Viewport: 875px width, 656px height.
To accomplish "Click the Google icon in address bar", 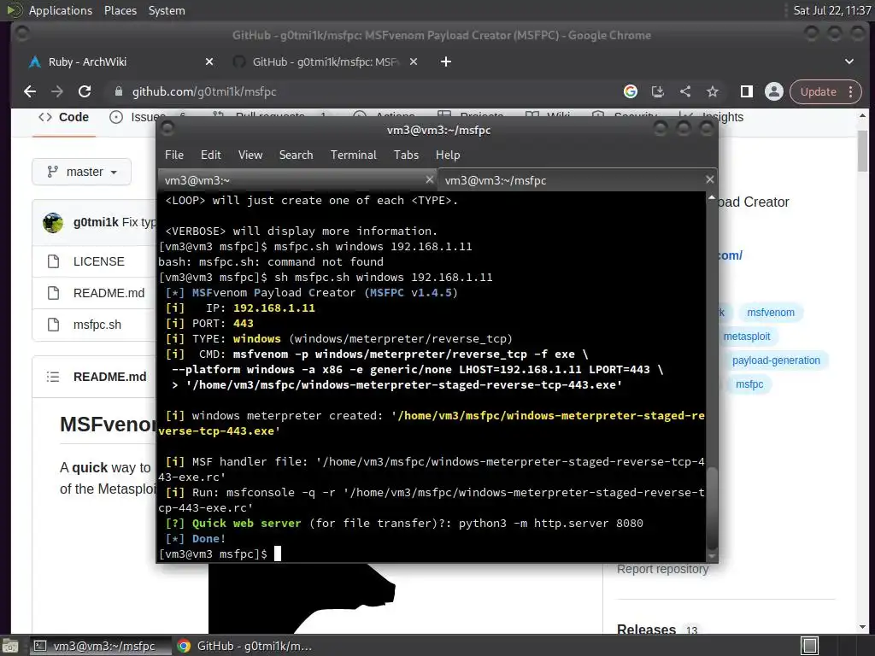I will click(631, 91).
